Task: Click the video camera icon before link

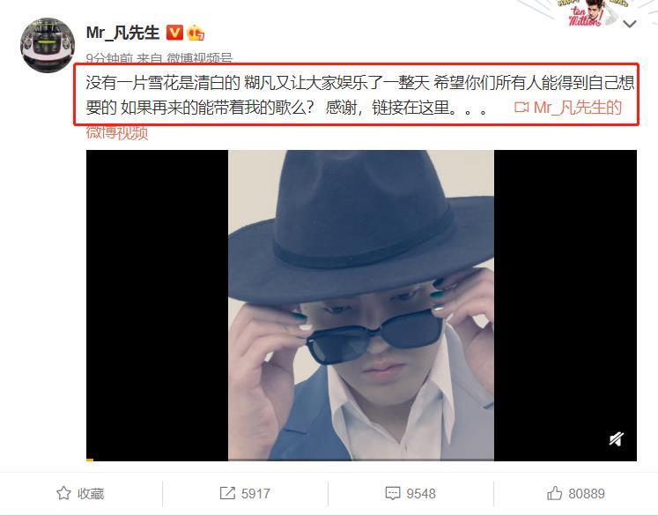Action: (x=521, y=108)
